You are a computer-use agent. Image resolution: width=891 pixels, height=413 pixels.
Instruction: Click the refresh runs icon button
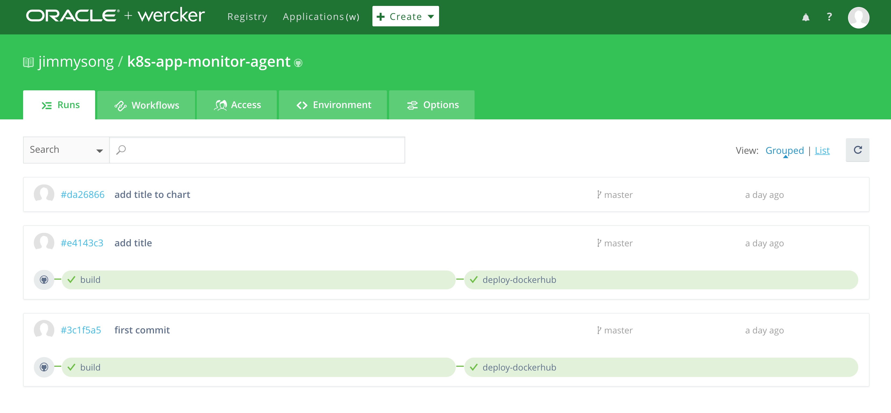tap(857, 150)
